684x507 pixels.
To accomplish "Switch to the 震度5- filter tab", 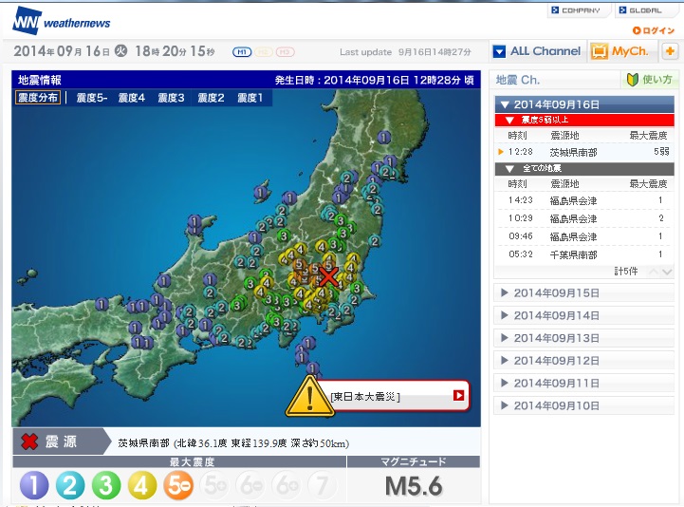I will [x=92, y=98].
